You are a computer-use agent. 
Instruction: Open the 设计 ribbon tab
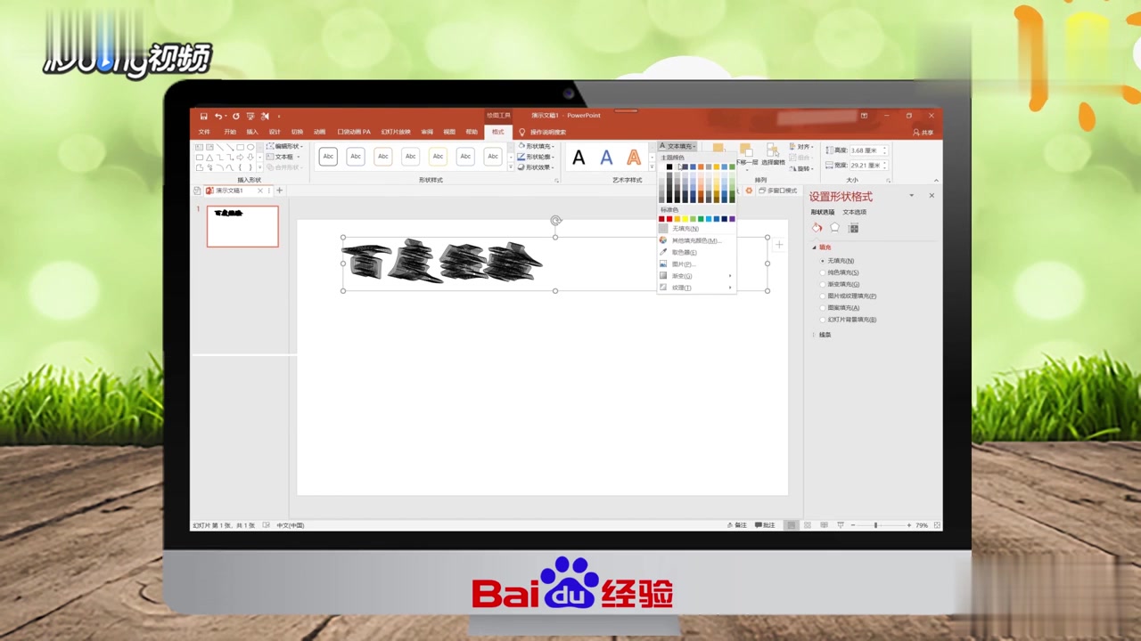point(275,132)
